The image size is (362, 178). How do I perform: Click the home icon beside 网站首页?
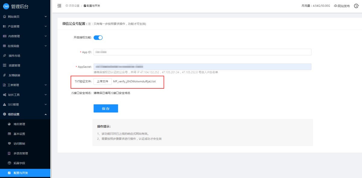tap(4, 17)
